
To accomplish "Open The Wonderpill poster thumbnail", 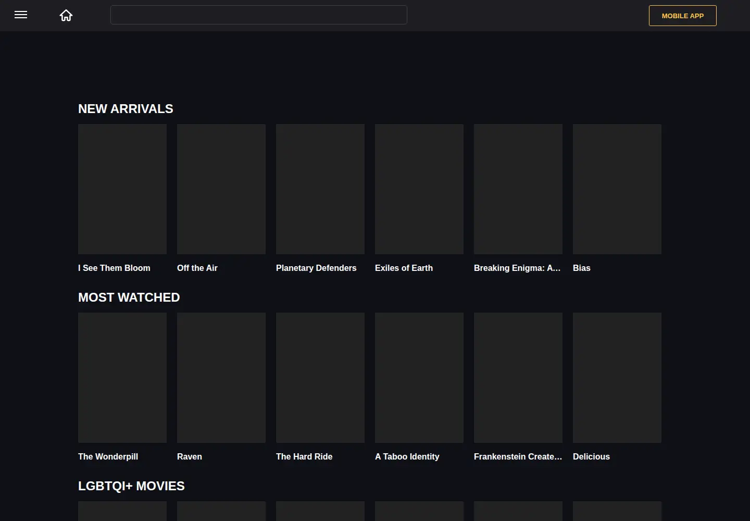I will point(122,378).
